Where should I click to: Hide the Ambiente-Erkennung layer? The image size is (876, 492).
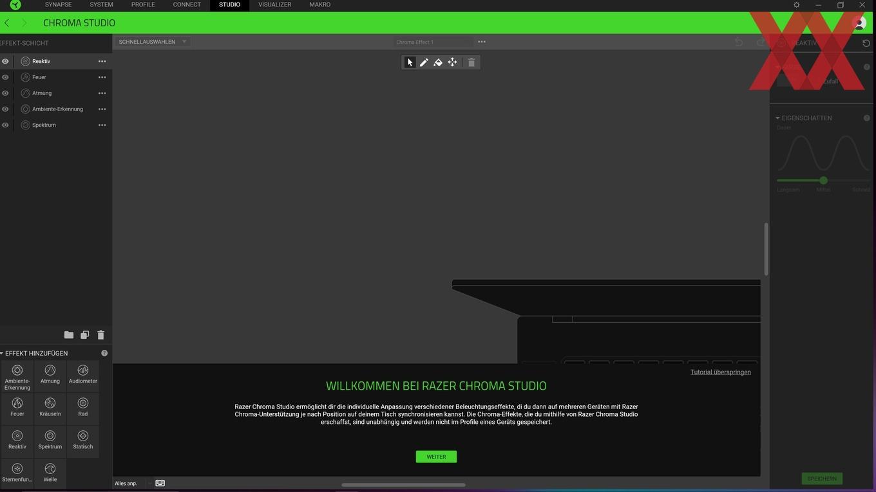5,109
